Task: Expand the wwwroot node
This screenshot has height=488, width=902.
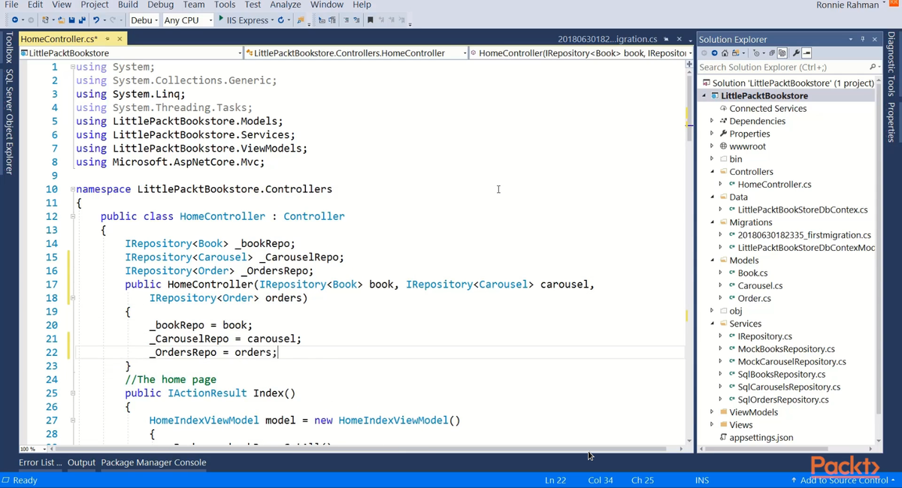Action: (x=712, y=146)
